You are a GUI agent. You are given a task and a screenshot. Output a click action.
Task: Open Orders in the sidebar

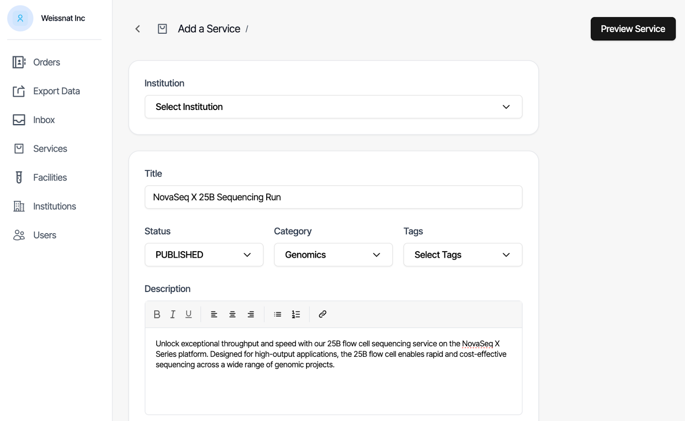(x=47, y=62)
